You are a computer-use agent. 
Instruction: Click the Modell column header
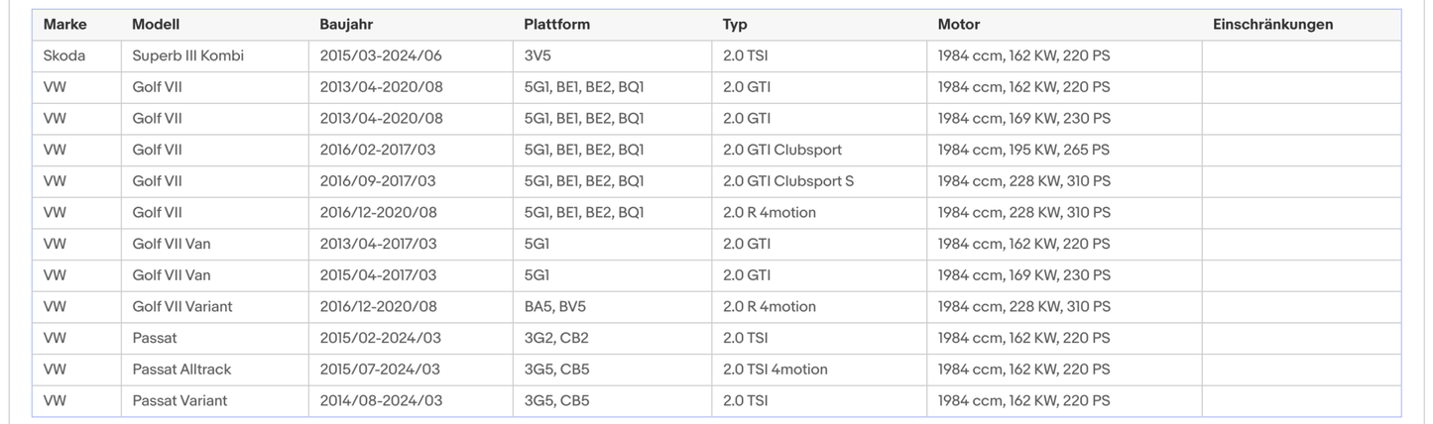point(156,25)
